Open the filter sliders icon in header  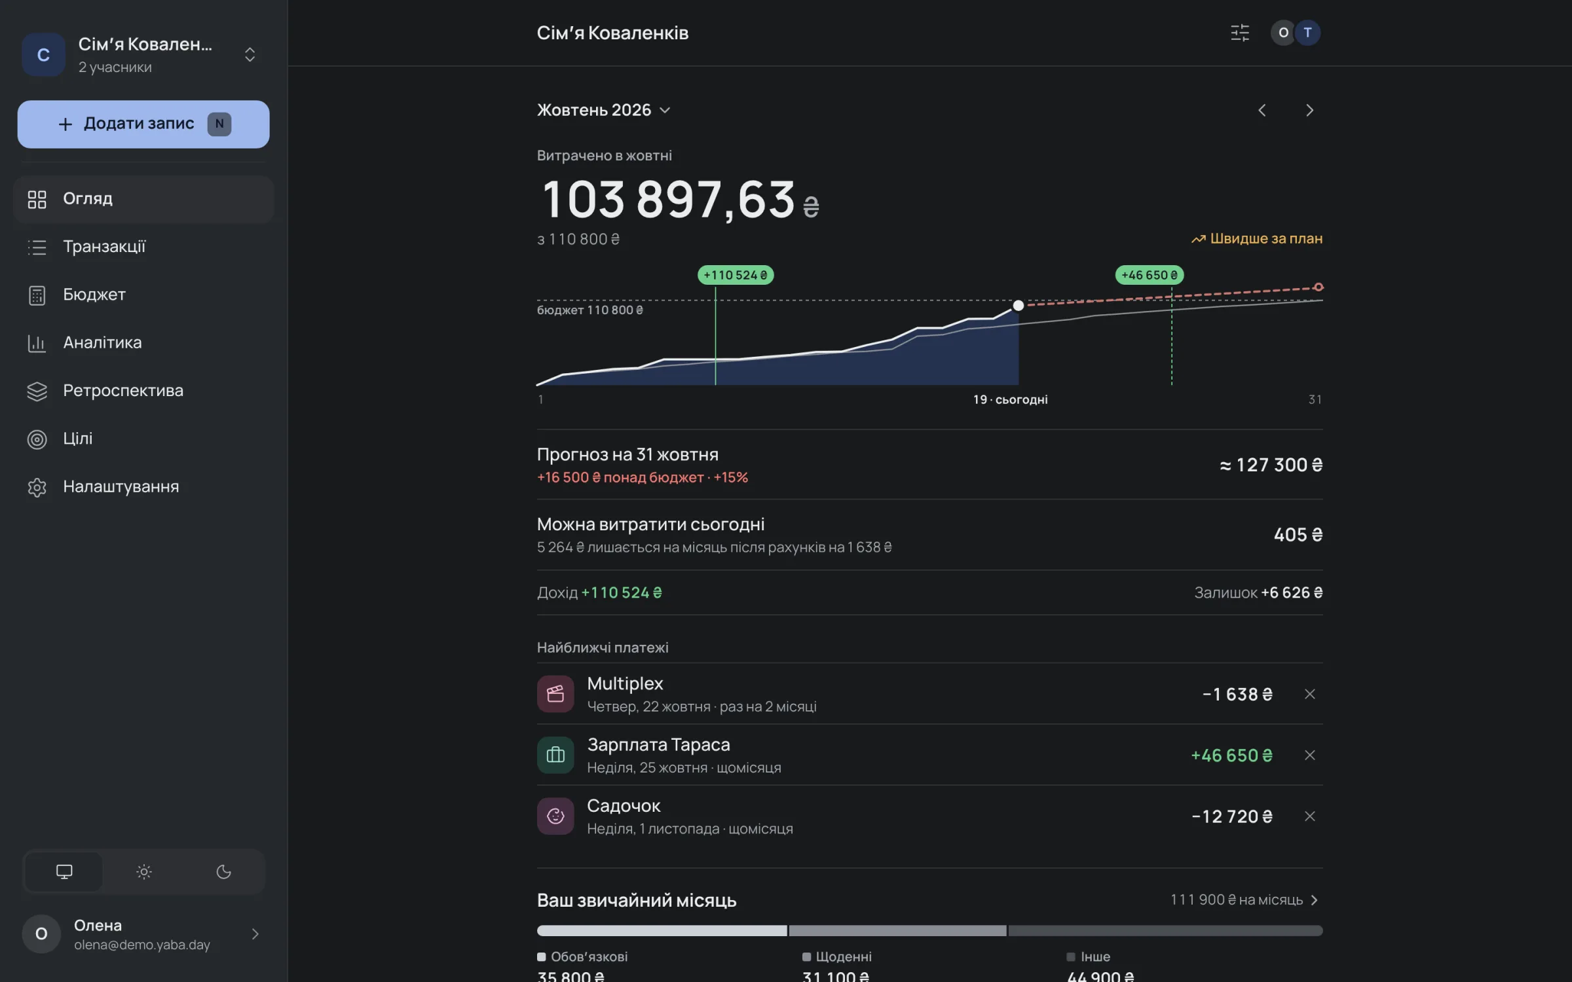pos(1240,33)
